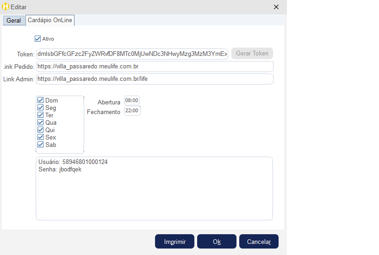Click the app icon in title bar
The image size is (379, 255).
click(6, 7)
